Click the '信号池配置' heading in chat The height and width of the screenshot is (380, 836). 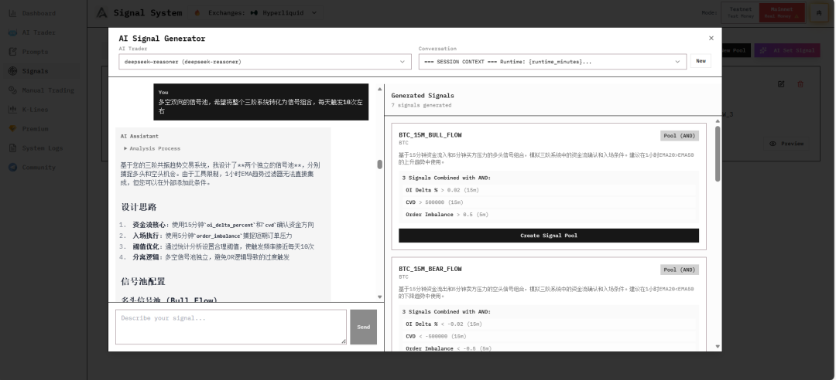coord(143,282)
